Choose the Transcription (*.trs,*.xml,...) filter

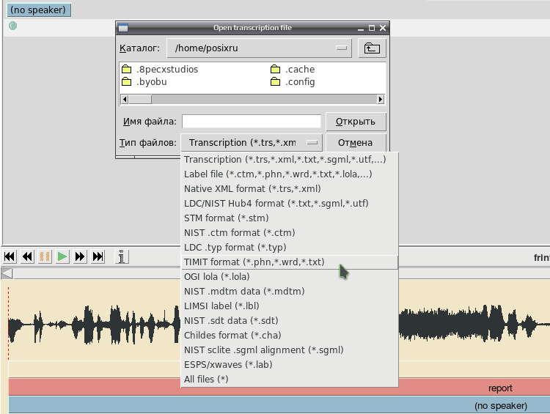tap(290, 160)
